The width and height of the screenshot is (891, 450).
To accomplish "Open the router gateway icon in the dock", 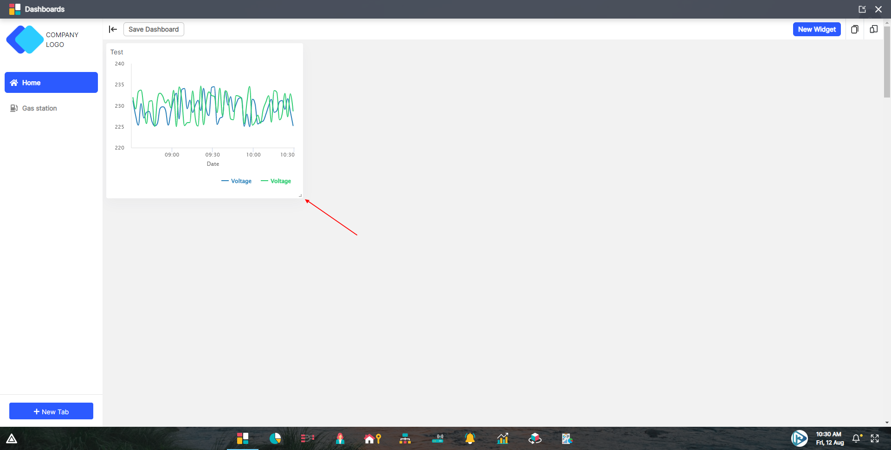I will click(439, 438).
